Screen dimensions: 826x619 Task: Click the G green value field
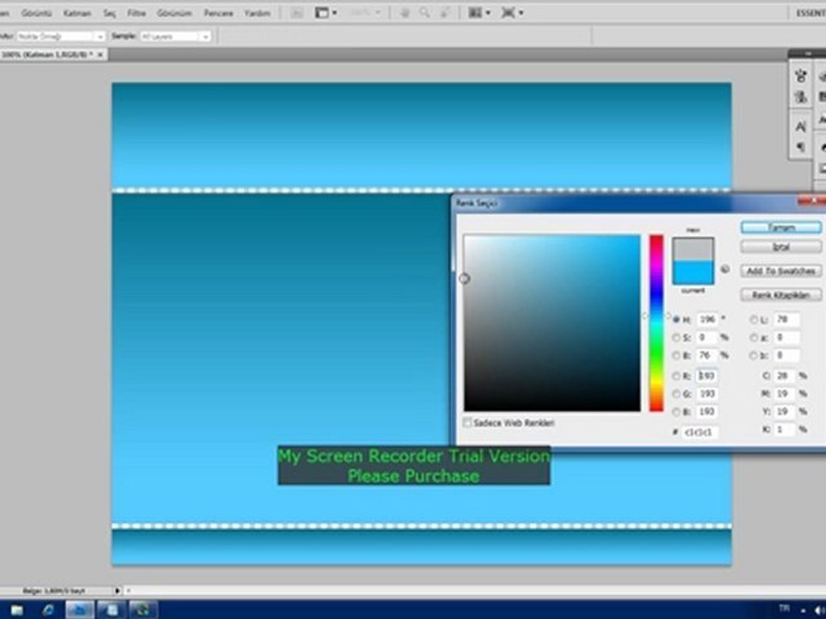click(x=707, y=394)
